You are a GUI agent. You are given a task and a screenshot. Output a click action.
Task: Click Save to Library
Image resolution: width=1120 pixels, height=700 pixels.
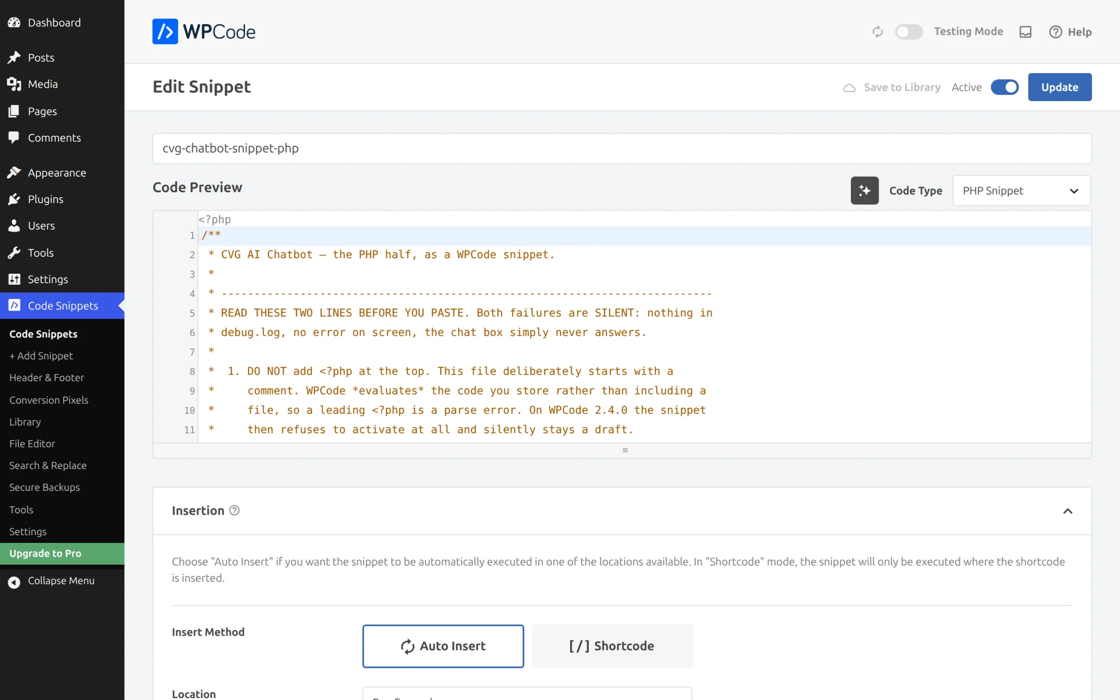click(x=892, y=87)
